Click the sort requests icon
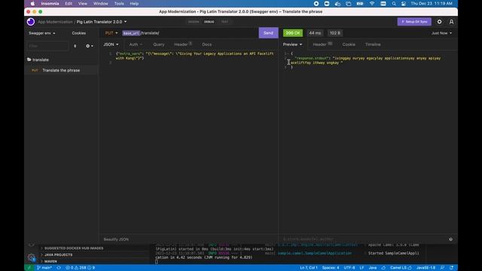The height and width of the screenshot is (271, 482). tap(75, 46)
